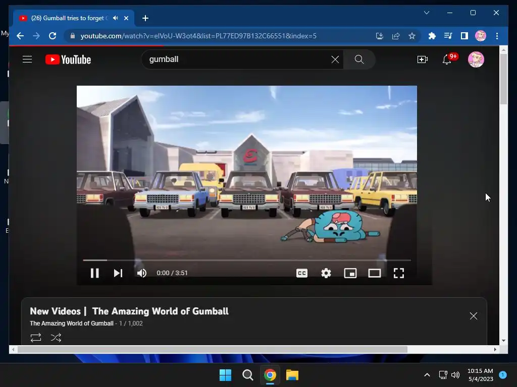Open Chrome side panel
Viewport: 517px width, 387px height.
(x=464, y=36)
